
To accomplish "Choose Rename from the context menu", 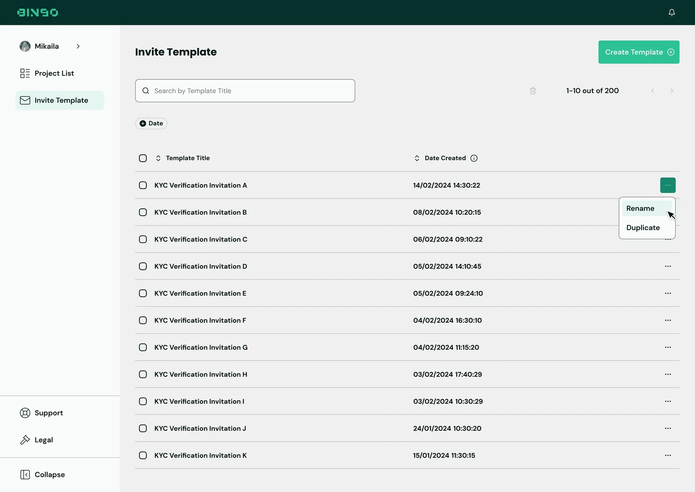I will pyautogui.click(x=647, y=209).
